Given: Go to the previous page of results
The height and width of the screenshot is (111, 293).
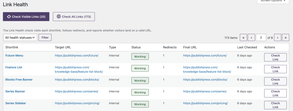Looking at the screenshot, I should point(251,38).
